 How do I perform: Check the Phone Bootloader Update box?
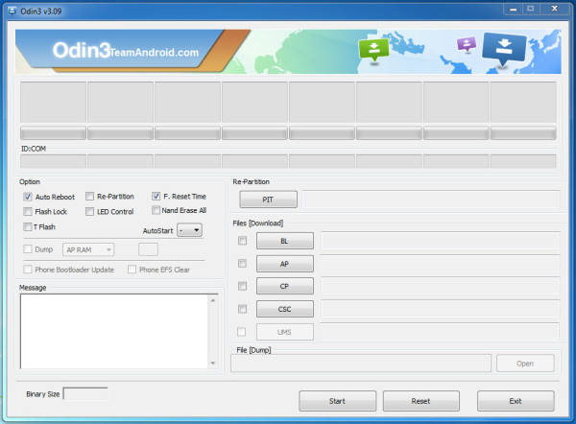pyautogui.click(x=28, y=270)
